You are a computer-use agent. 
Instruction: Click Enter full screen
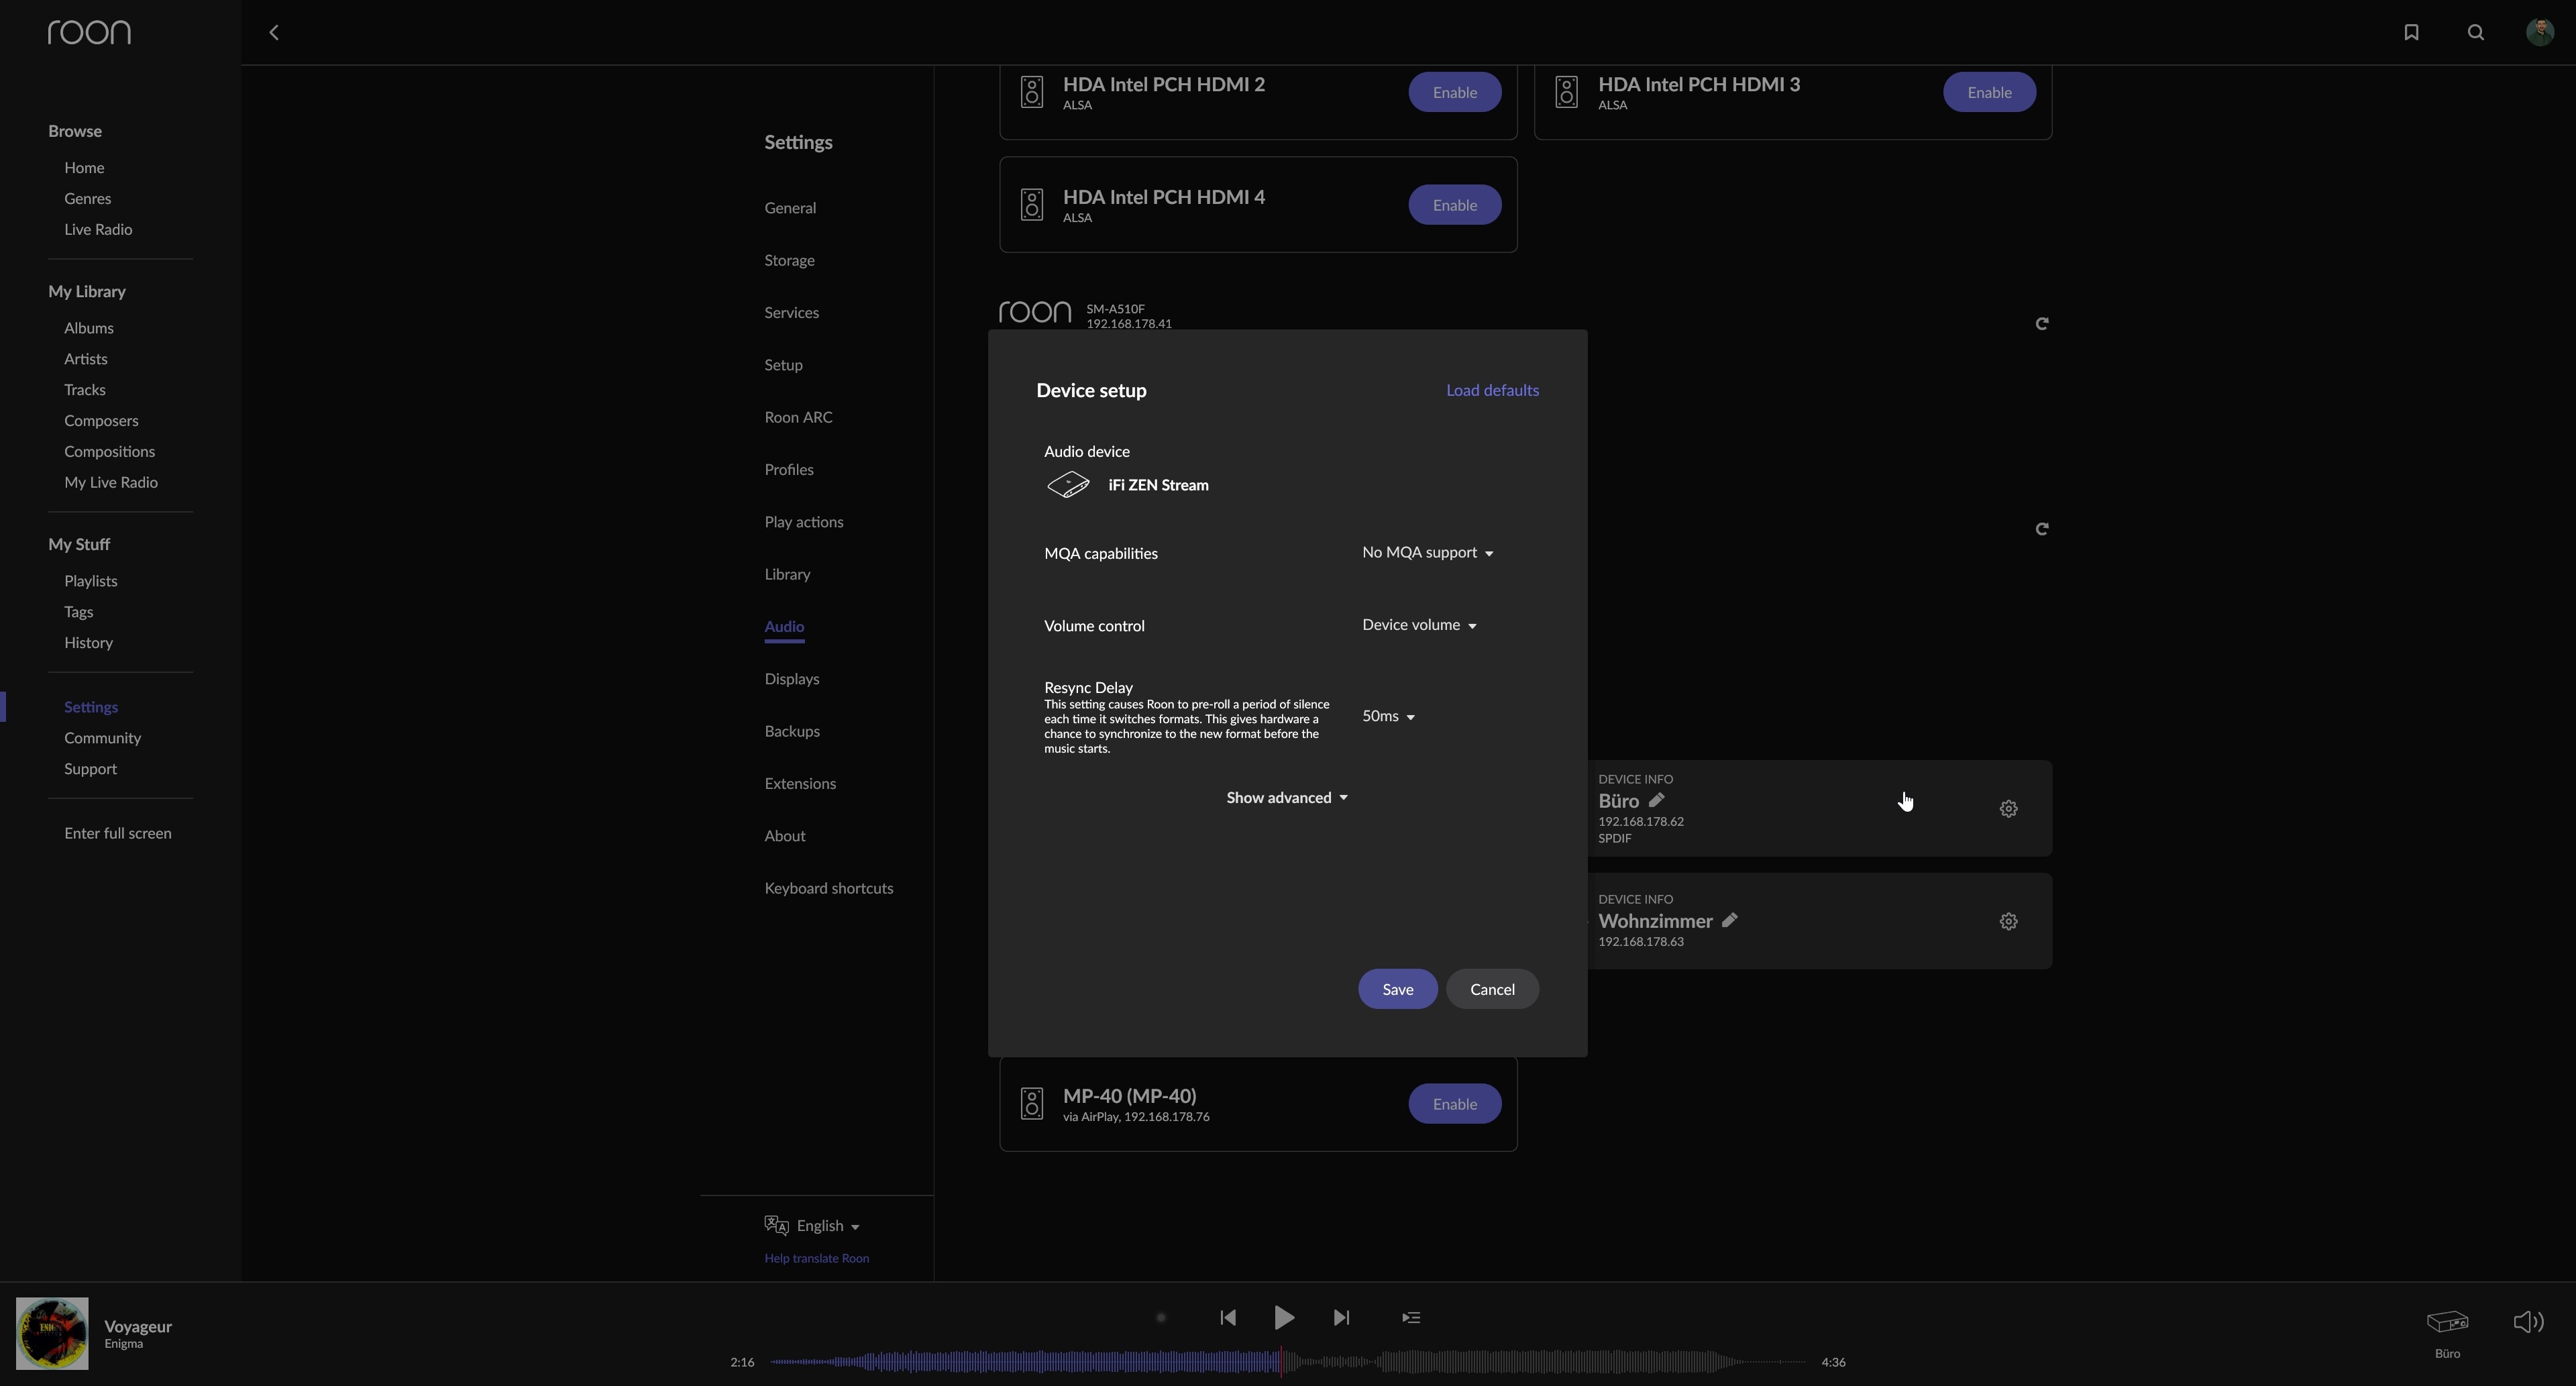(x=117, y=833)
